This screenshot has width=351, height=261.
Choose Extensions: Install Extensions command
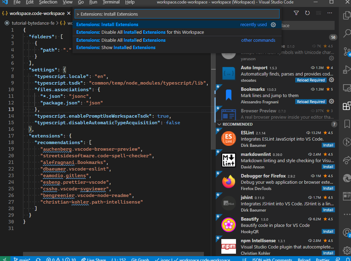coord(177,25)
